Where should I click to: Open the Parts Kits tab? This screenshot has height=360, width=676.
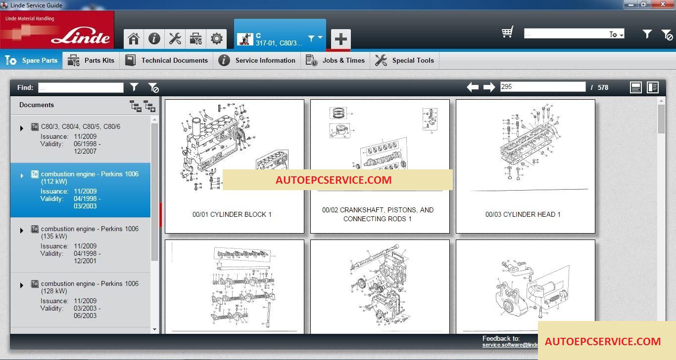point(91,60)
